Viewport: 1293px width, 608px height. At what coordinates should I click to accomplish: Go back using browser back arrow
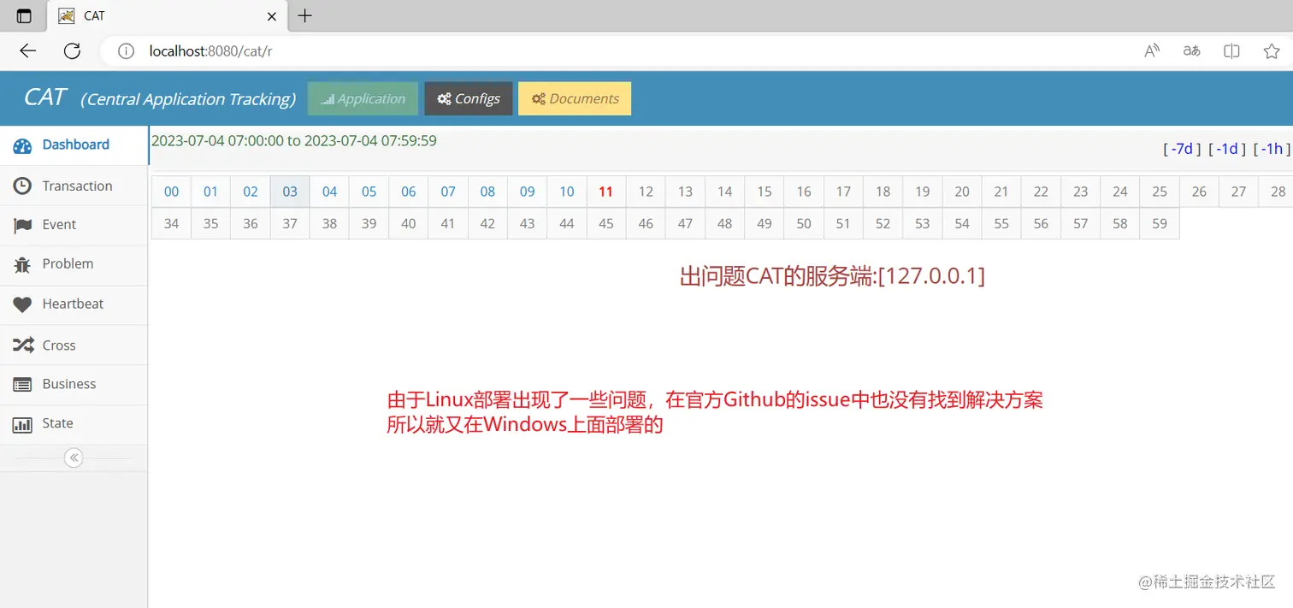click(27, 50)
